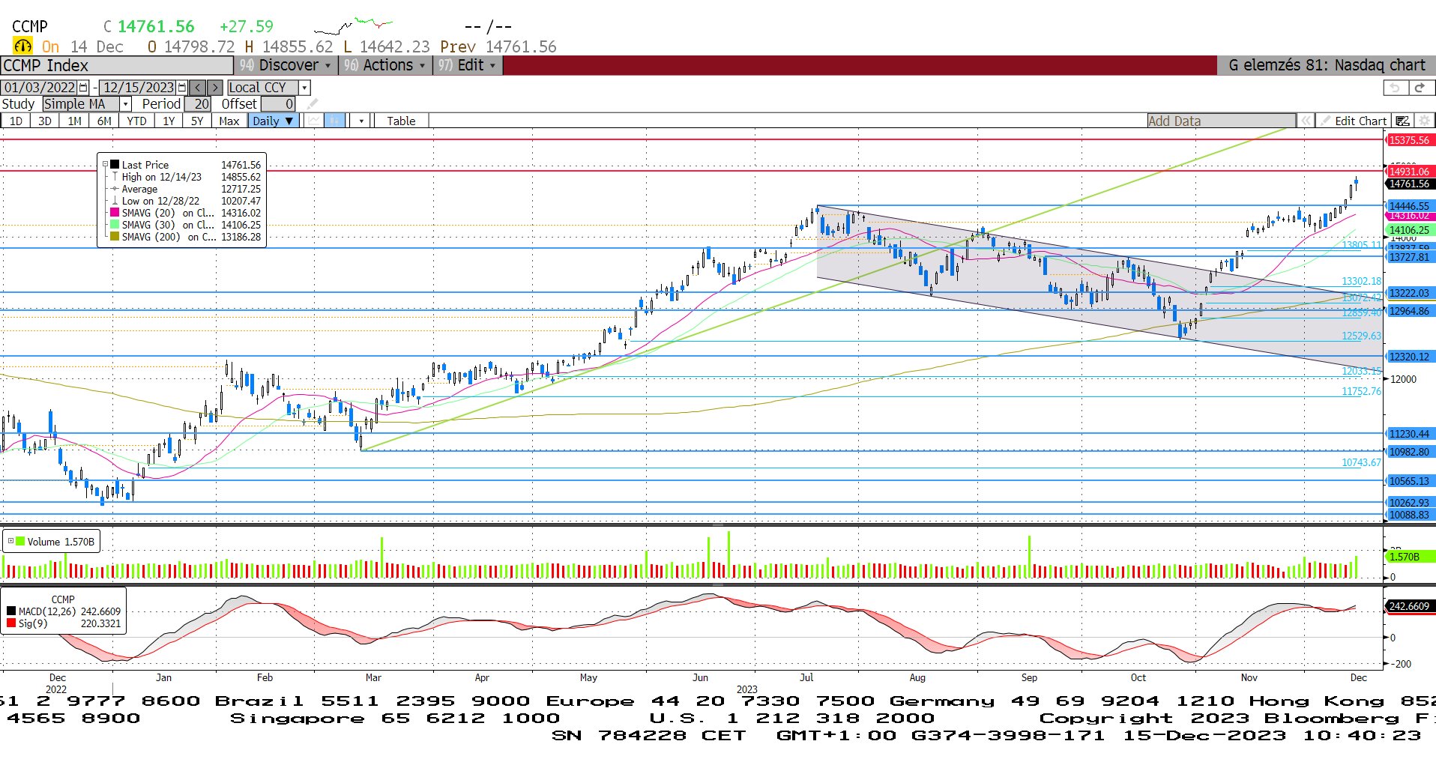Click the 10088.83 bottom level label
This screenshot has height=777, width=1436.
coord(1409,515)
